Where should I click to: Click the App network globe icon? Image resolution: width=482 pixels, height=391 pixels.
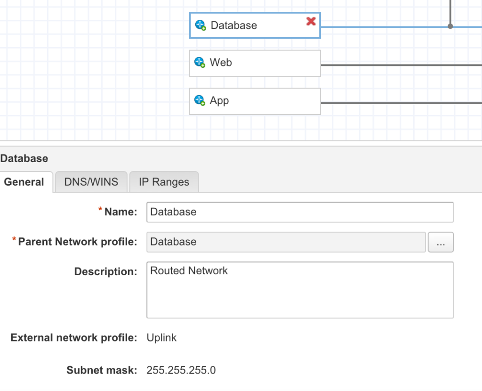(200, 100)
